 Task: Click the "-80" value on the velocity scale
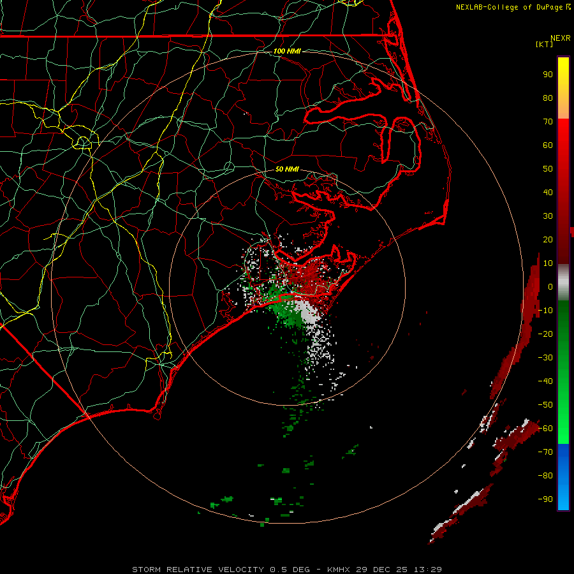click(x=545, y=476)
